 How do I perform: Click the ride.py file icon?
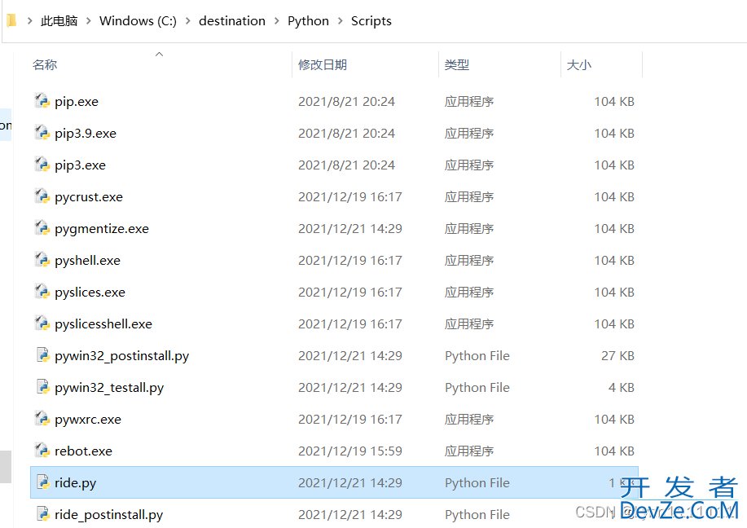click(43, 482)
